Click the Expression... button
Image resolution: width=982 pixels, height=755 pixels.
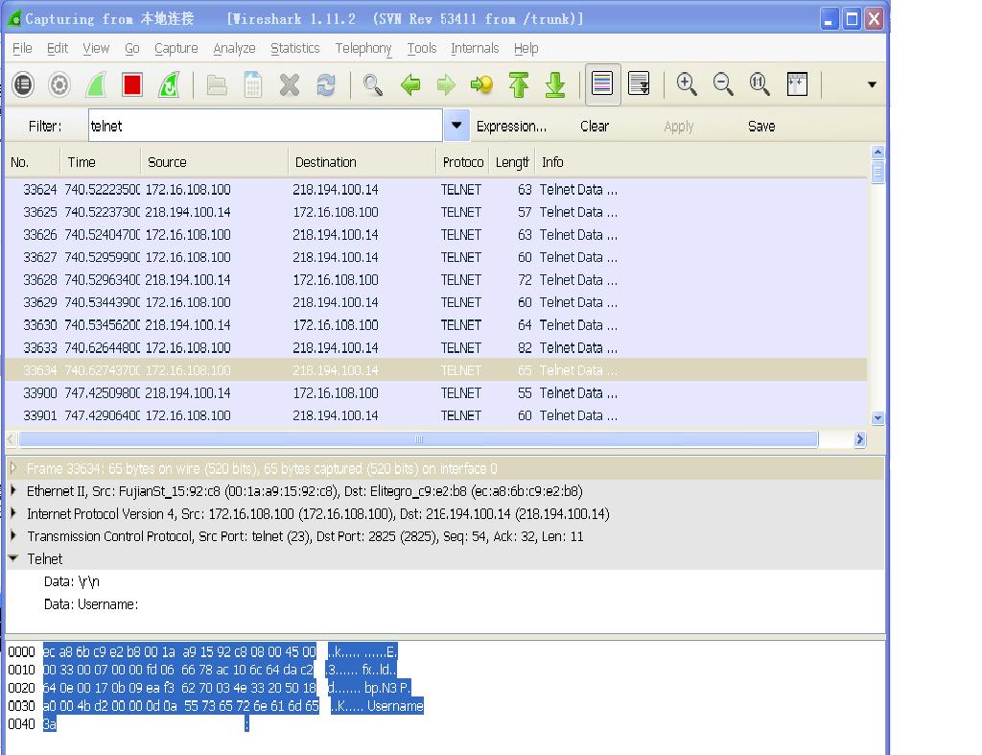pyautogui.click(x=512, y=126)
